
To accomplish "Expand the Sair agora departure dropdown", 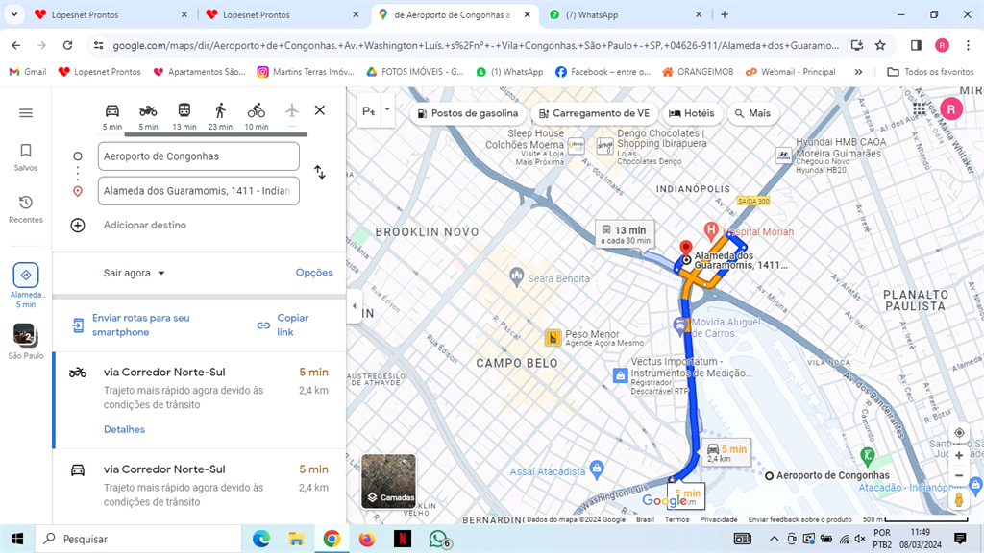I will 135,273.
